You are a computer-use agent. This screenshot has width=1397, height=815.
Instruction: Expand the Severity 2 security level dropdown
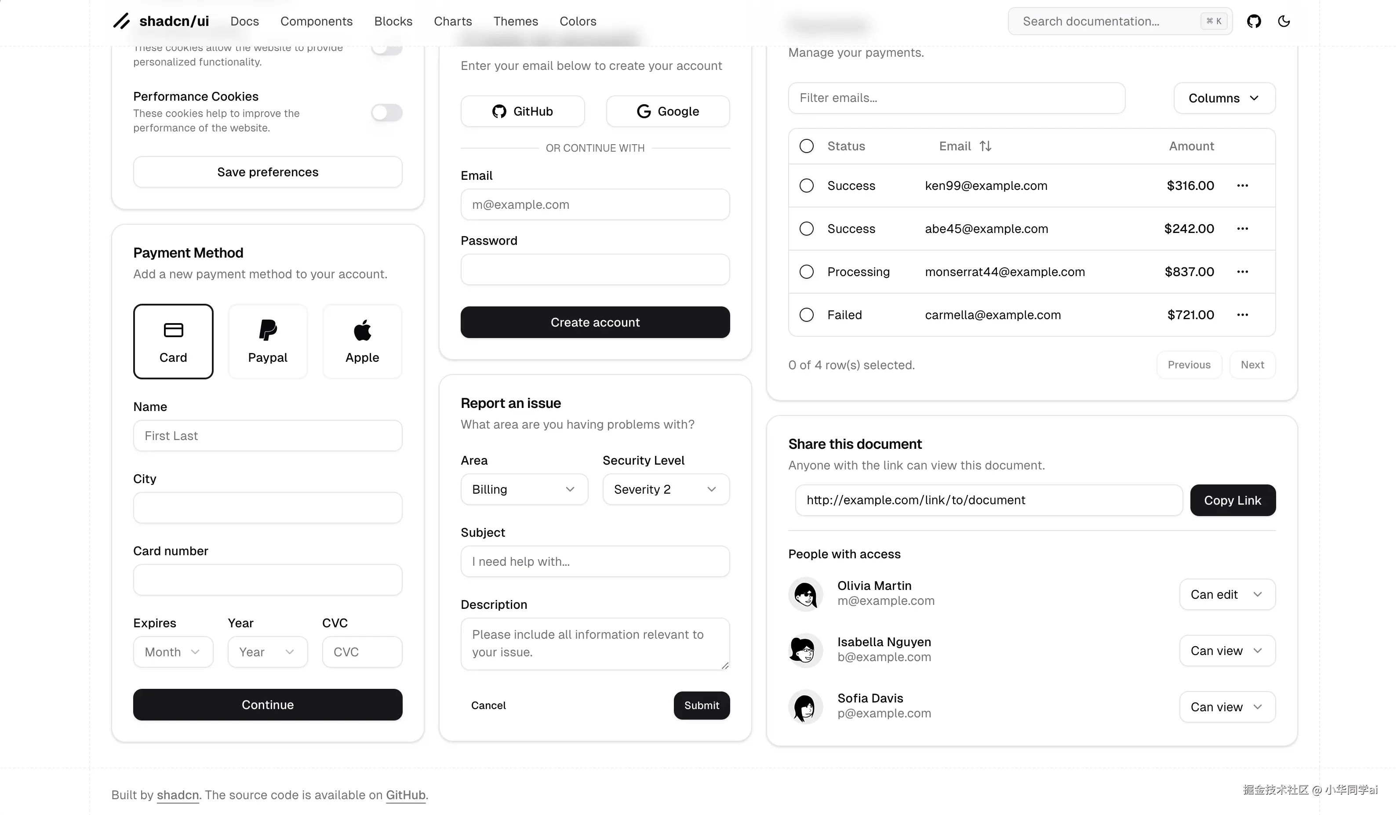666,490
